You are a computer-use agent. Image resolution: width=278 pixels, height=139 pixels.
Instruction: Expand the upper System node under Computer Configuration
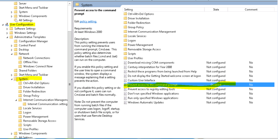point(12,12)
